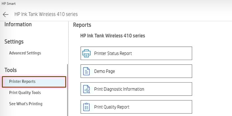Click the printer name in the header bar

46,14
